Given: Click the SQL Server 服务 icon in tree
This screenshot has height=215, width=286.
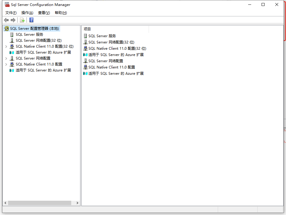Looking at the screenshot, I should [12, 35].
